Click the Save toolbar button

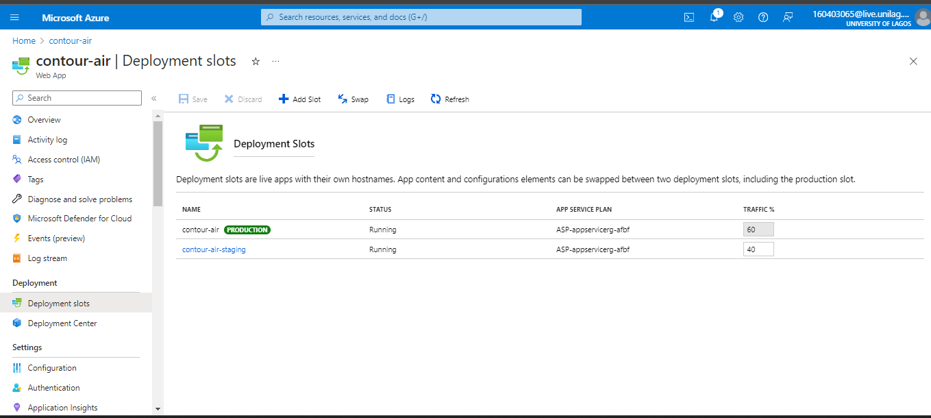[193, 99]
